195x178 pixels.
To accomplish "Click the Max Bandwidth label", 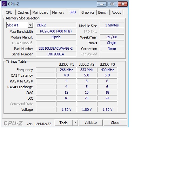I will pos(21,32).
